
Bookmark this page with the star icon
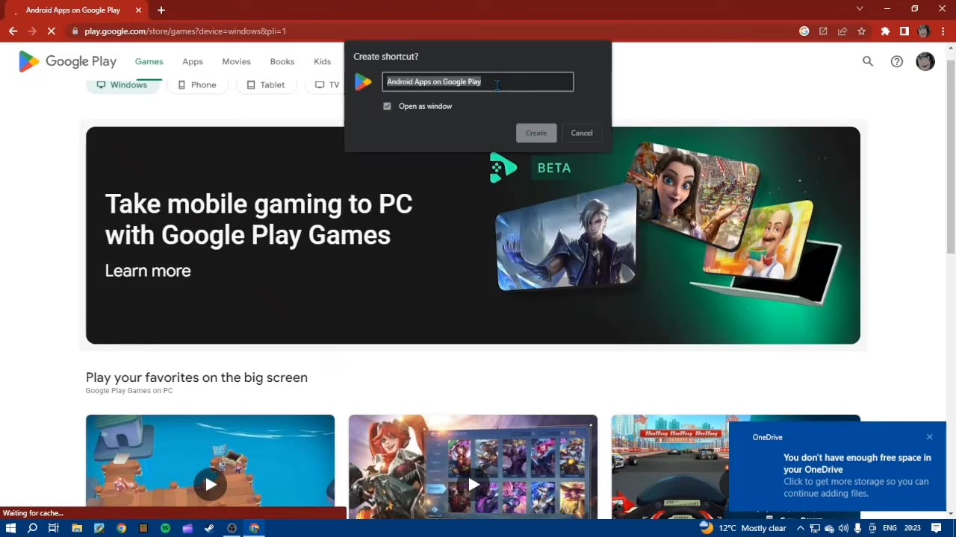[861, 31]
